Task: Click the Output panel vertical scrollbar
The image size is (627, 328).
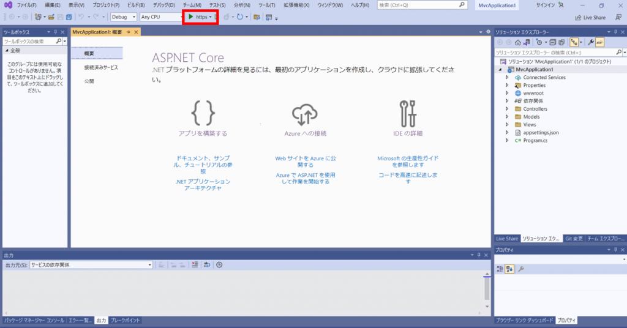Action: point(487,291)
